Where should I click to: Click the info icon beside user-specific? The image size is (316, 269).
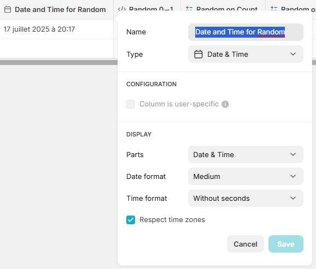(225, 104)
